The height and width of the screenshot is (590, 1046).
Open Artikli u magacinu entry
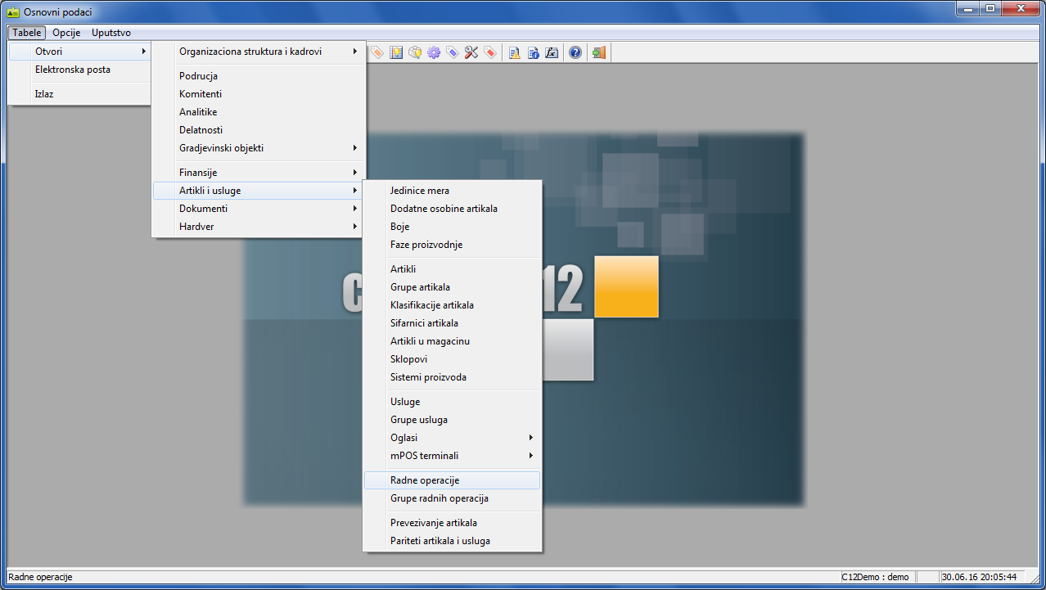click(x=430, y=341)
